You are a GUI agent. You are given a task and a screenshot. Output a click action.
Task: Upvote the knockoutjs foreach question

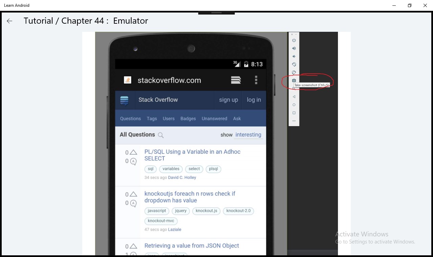(133, 194)
